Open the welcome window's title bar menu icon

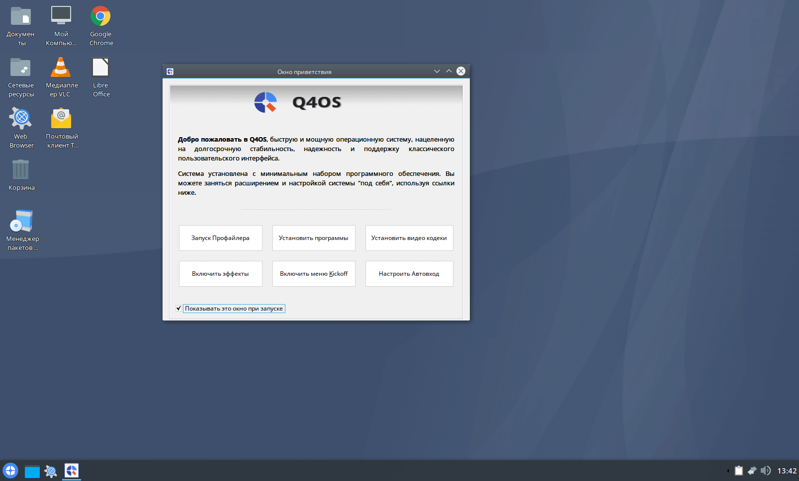170,72
